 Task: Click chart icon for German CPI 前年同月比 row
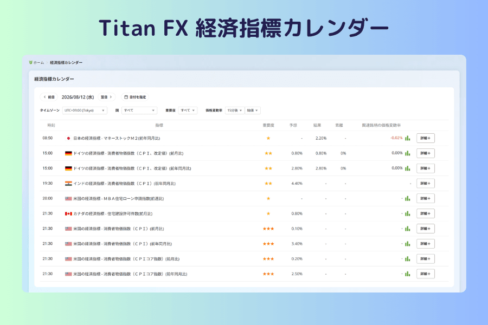[x=407, y=168]
